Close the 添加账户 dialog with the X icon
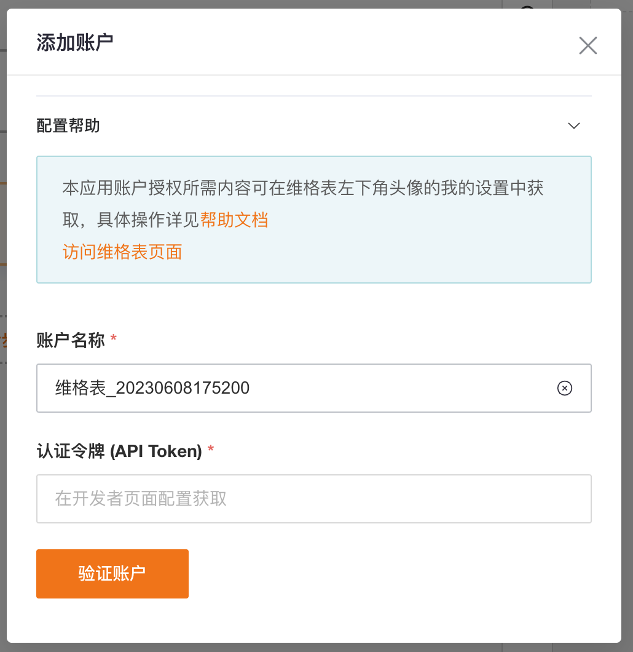 click(588, 46)
